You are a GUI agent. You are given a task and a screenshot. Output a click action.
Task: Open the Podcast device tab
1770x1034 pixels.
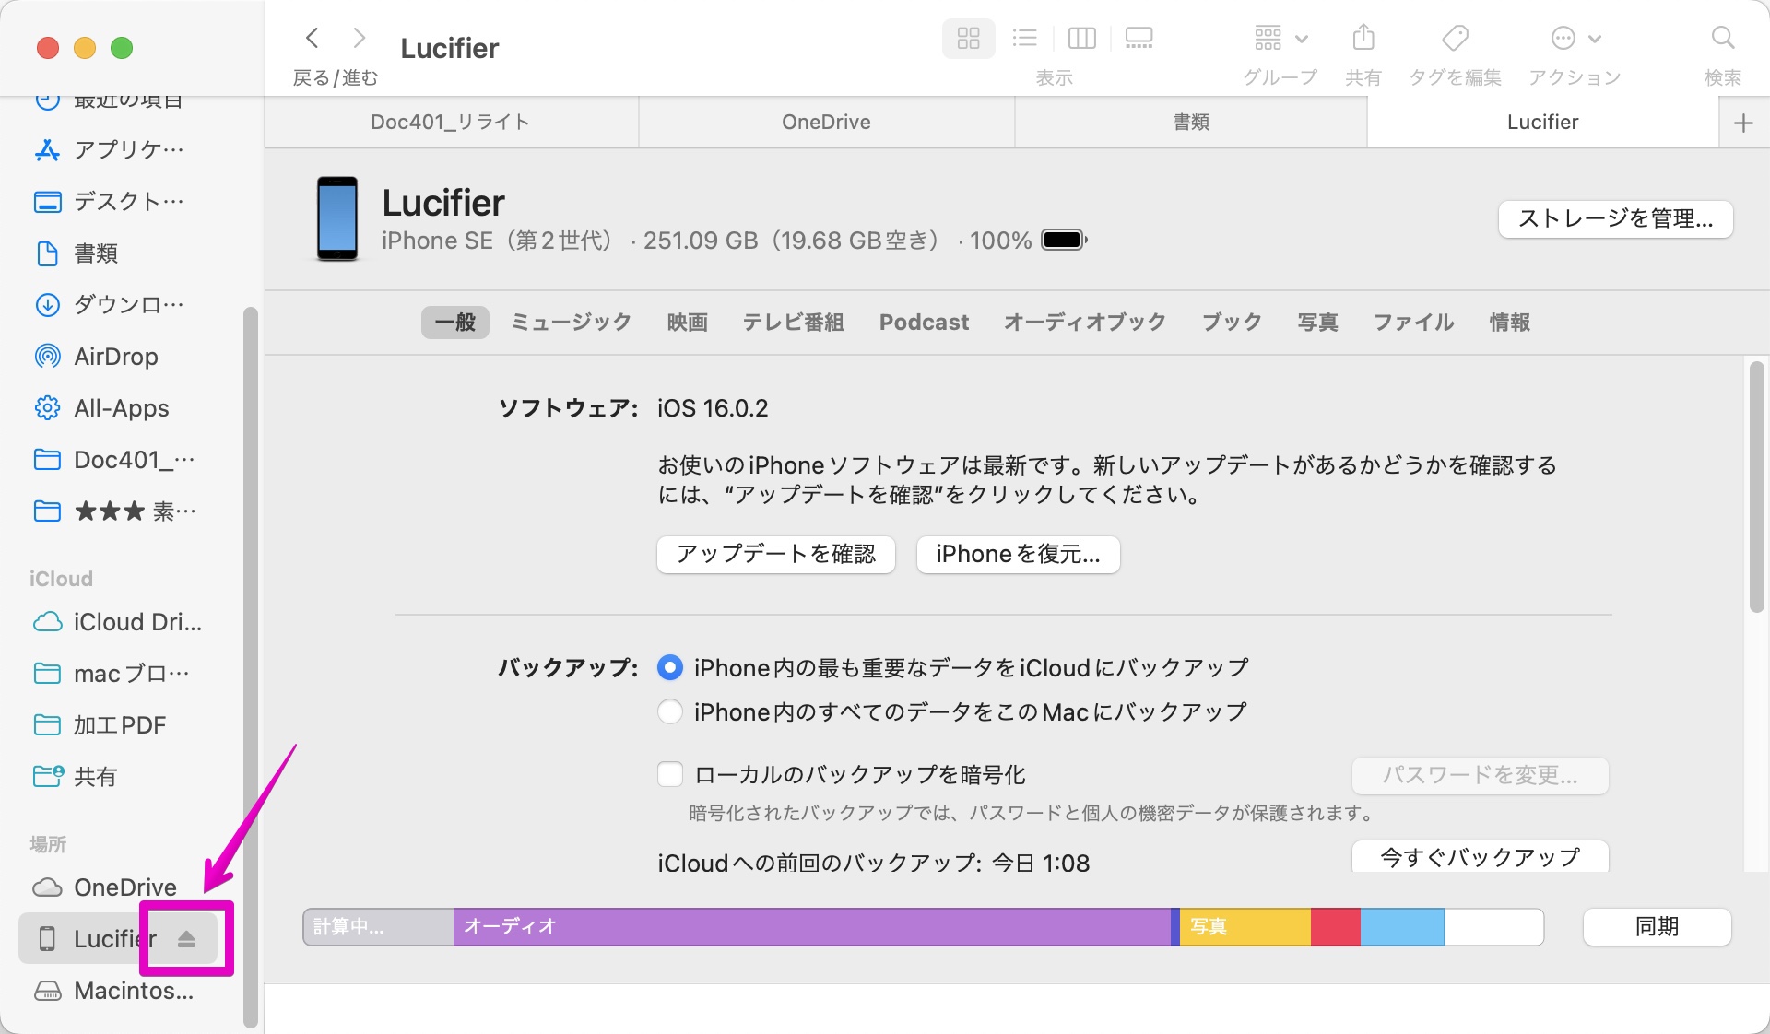tap(924, 323)
